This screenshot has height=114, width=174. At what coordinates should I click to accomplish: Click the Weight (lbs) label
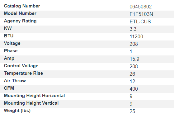tap(17, 111)
